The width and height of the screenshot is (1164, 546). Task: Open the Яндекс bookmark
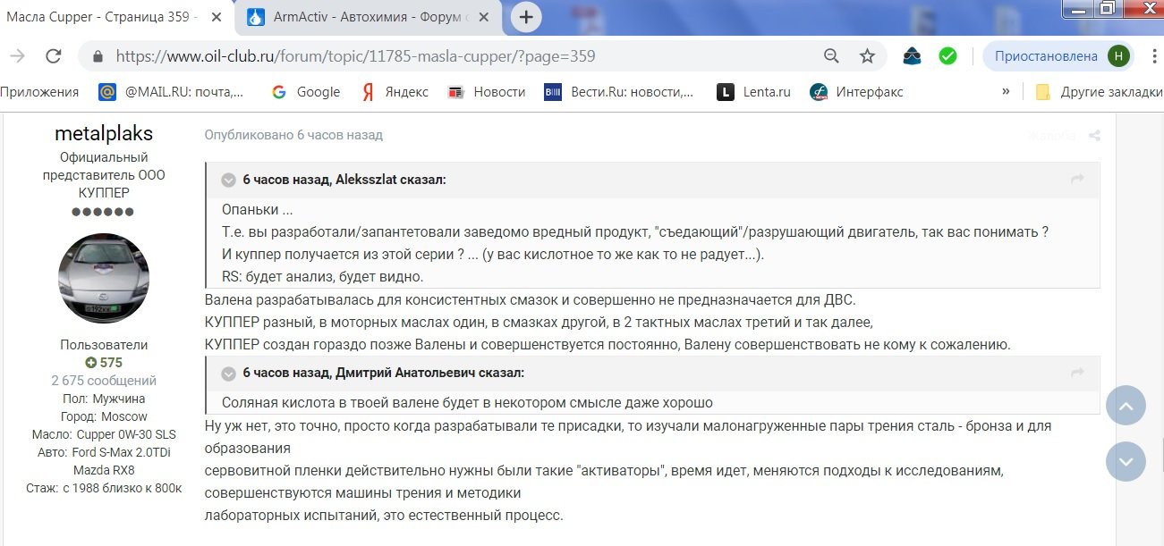tap(395, 91)
